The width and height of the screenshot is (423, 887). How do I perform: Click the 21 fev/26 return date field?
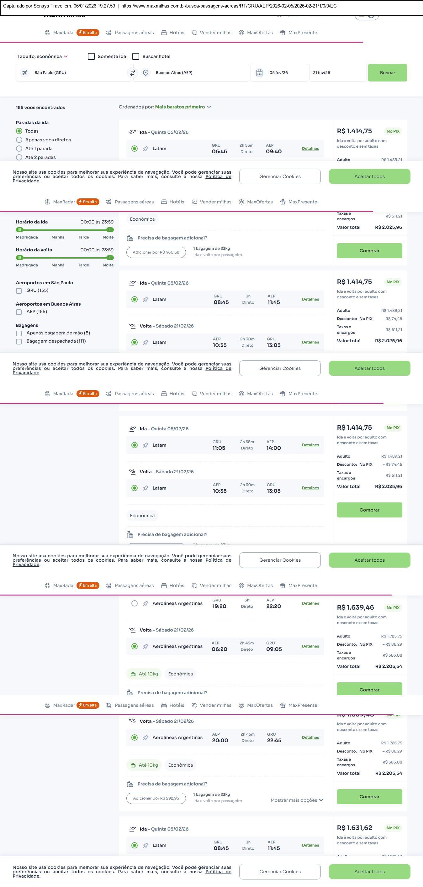[x=338, y=73]
